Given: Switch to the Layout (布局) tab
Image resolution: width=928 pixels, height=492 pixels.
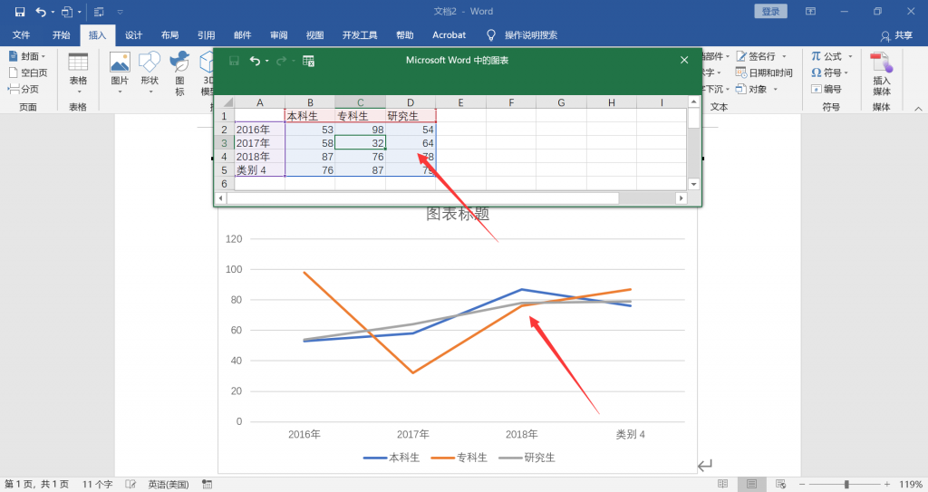Looking at the screenshot, I should (169, 35).
